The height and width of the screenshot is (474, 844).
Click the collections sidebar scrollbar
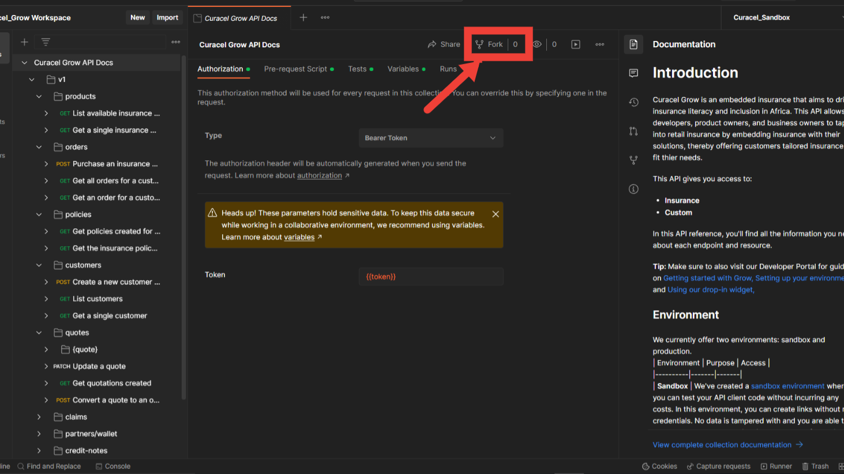[184, 228]
